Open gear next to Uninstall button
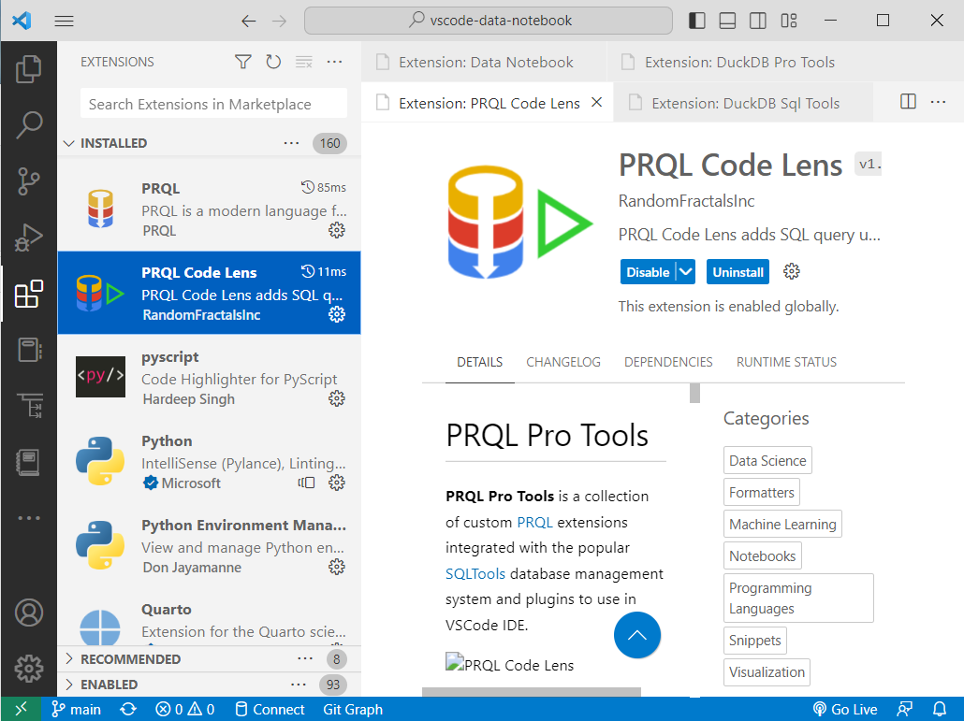Viewport: 964px width, 721px height. (x=791, y=271)
